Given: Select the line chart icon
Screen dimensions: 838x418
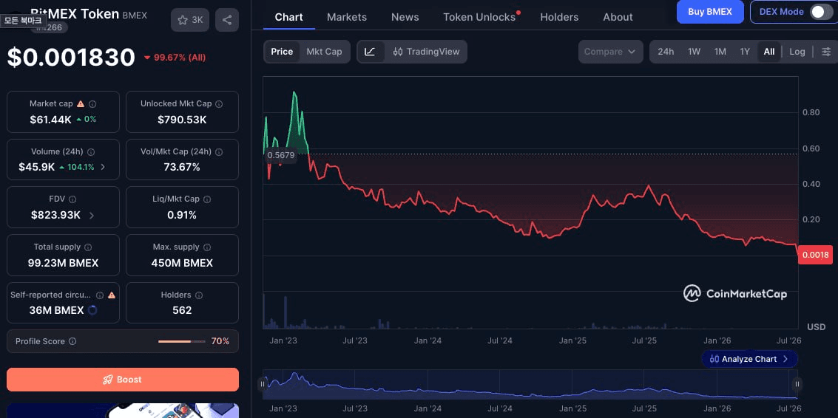Looking at the screenshot, I should (x=371, y=52).
